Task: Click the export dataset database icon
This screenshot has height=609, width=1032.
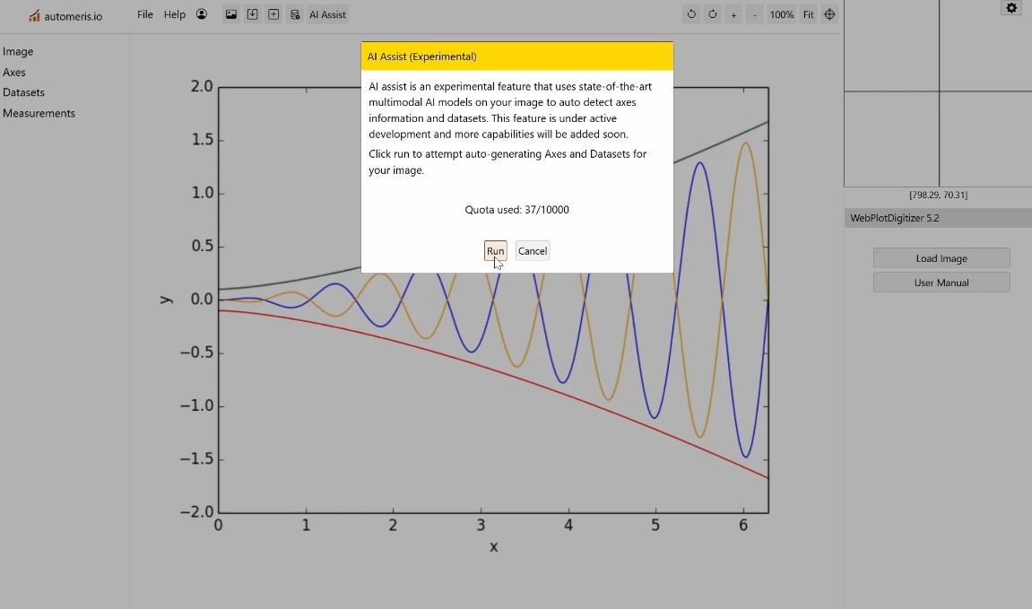Action: 296,14
